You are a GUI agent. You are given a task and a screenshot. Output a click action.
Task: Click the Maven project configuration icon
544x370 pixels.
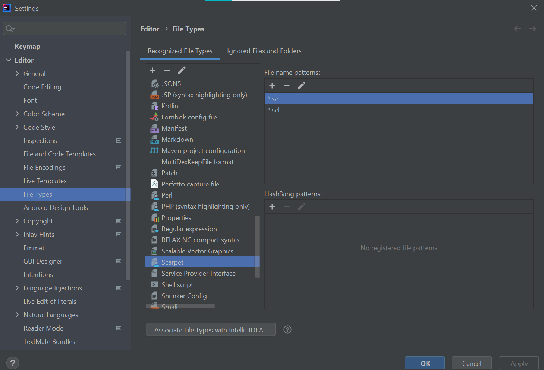(154, 150)
